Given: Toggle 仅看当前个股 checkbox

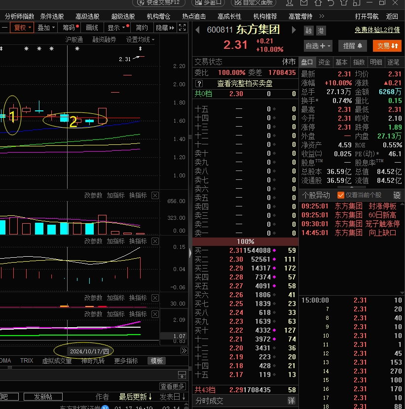Looking at the screenshot, I should (340, 195).
